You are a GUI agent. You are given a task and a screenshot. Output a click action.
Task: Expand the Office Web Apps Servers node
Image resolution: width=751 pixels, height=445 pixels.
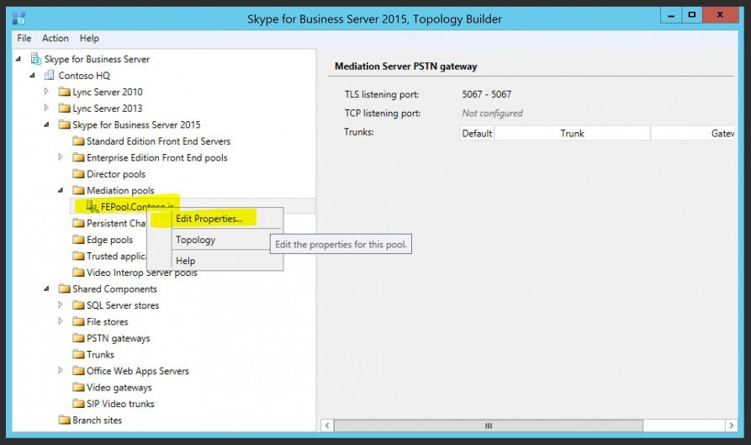tap(61, 370)
